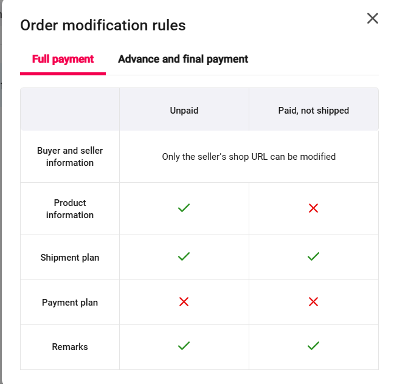Click the Order modification rules title
394x384 pixels.
pyautogui.click(x=103, y=26)
